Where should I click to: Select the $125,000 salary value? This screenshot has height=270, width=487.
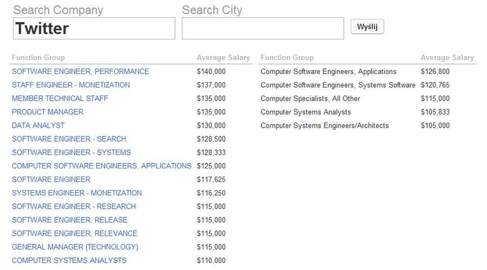(211, 166)
